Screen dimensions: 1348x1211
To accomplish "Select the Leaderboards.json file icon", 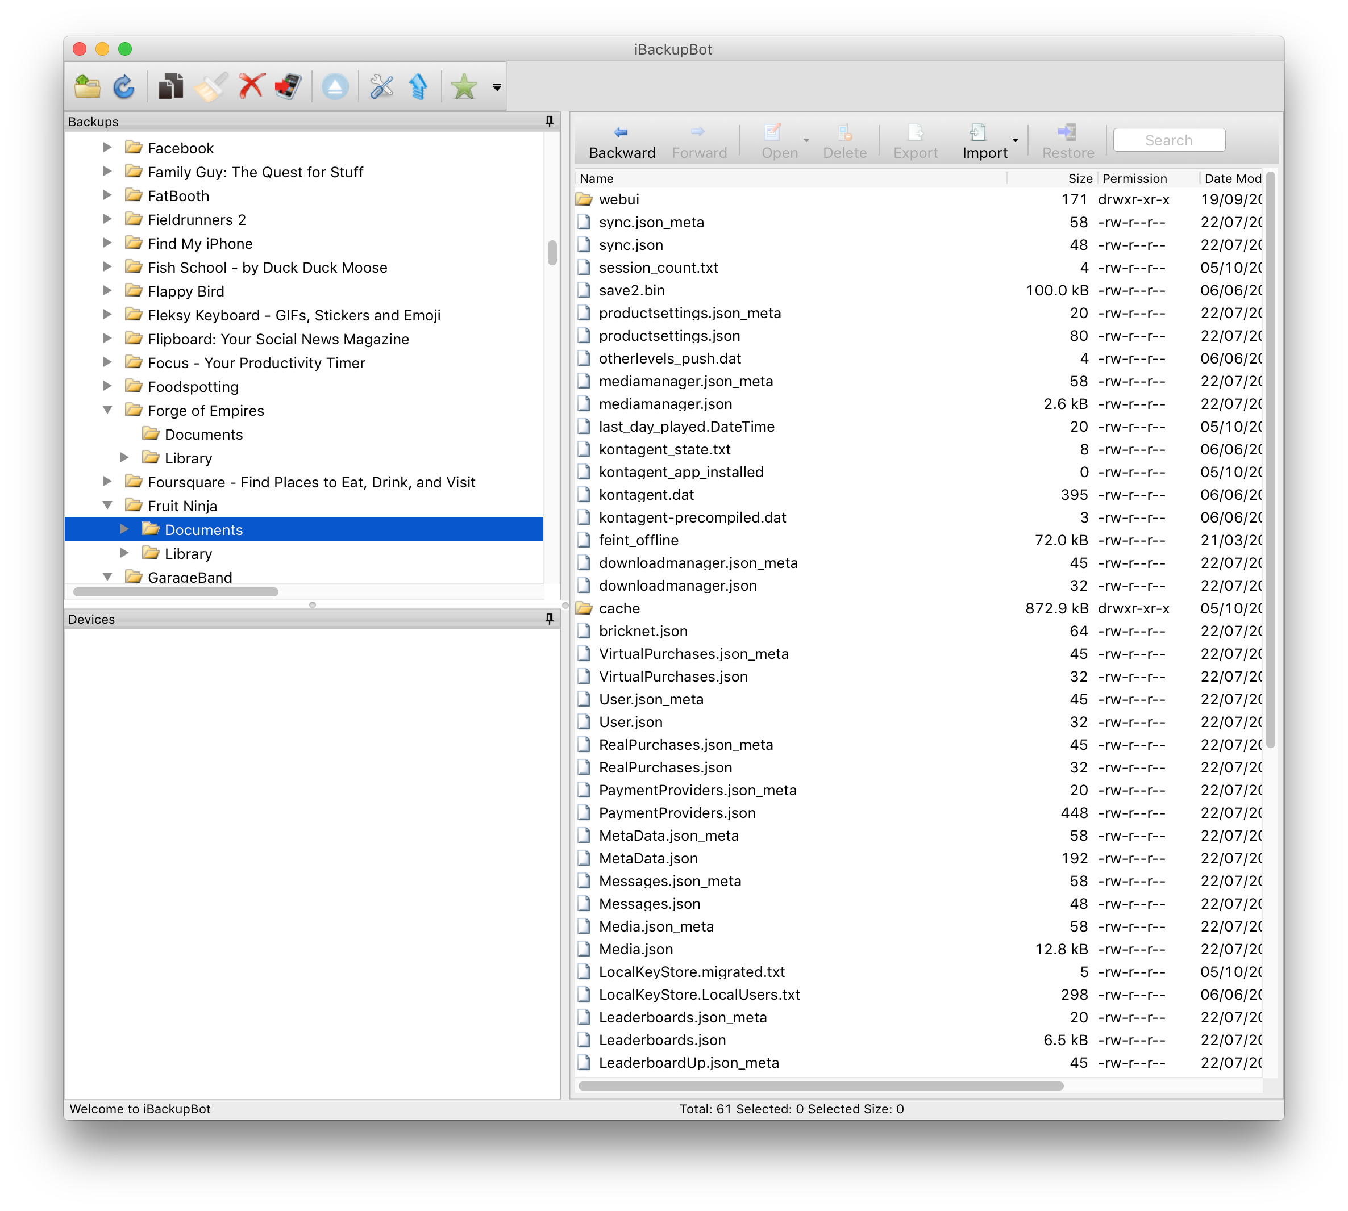I will [584, 1040].
